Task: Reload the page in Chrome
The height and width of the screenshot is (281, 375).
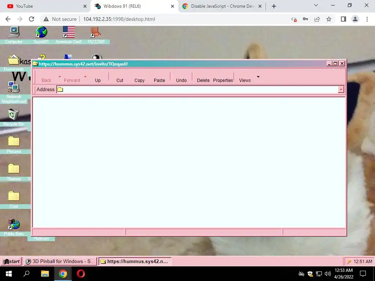Action: click(x=31, y=19)
